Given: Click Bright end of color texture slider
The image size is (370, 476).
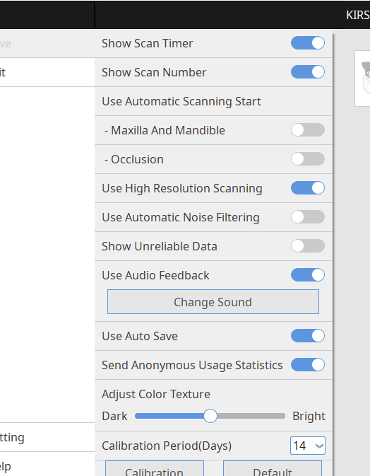Looking at the screenshot, I should [309, 416].
